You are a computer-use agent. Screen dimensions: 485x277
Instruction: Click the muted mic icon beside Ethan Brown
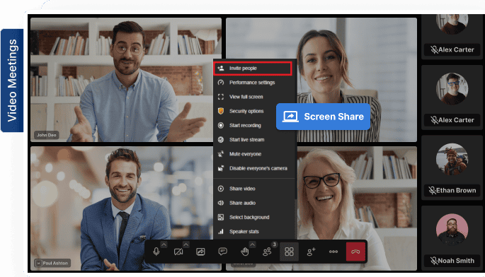click(432, 191)
